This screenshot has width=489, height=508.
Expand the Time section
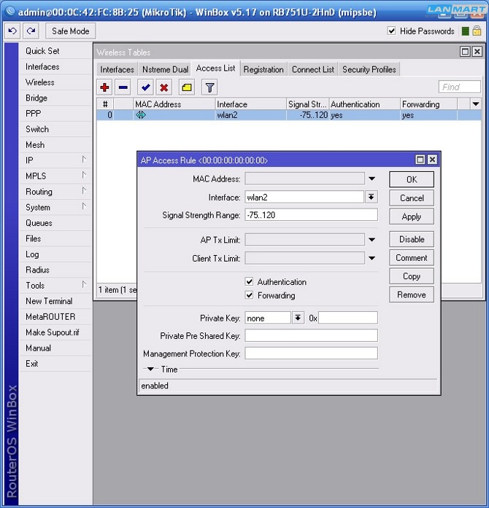coord(151,370)
